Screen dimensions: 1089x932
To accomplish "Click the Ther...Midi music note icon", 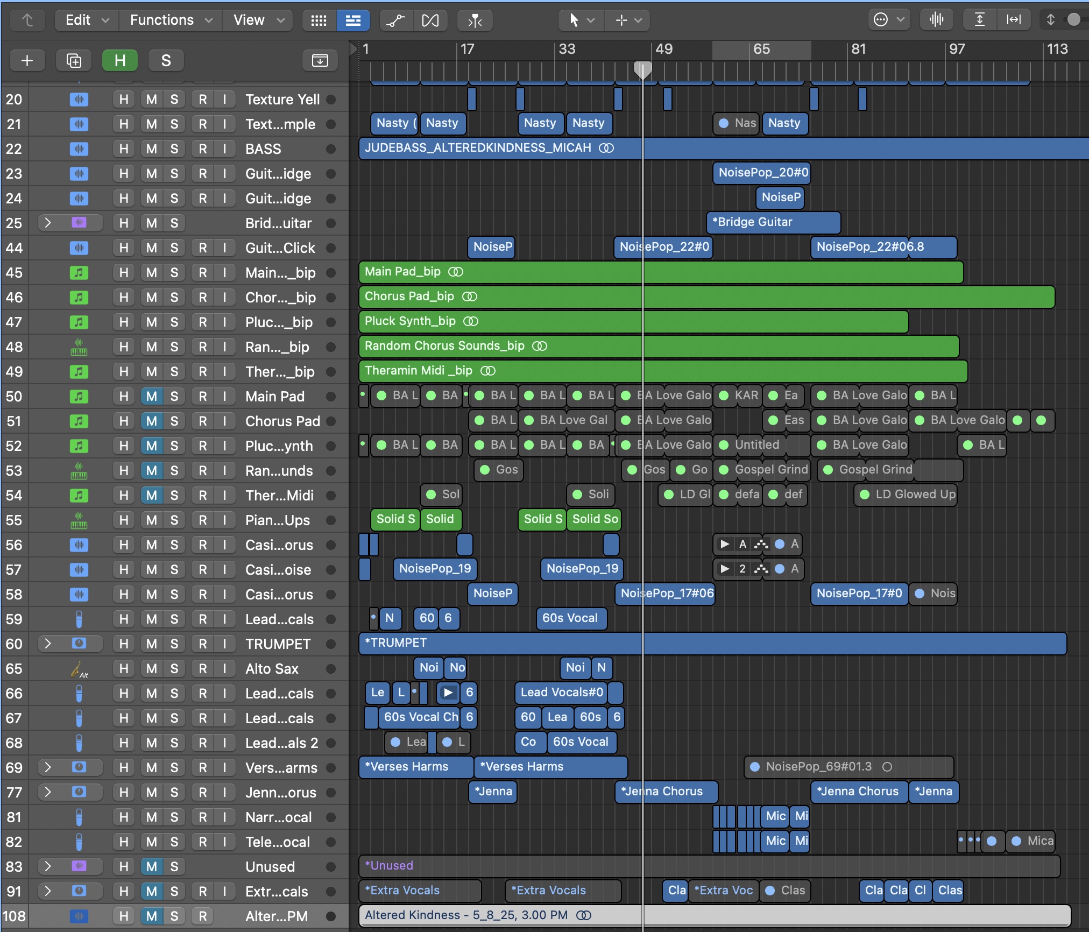I will pos(79,496).
